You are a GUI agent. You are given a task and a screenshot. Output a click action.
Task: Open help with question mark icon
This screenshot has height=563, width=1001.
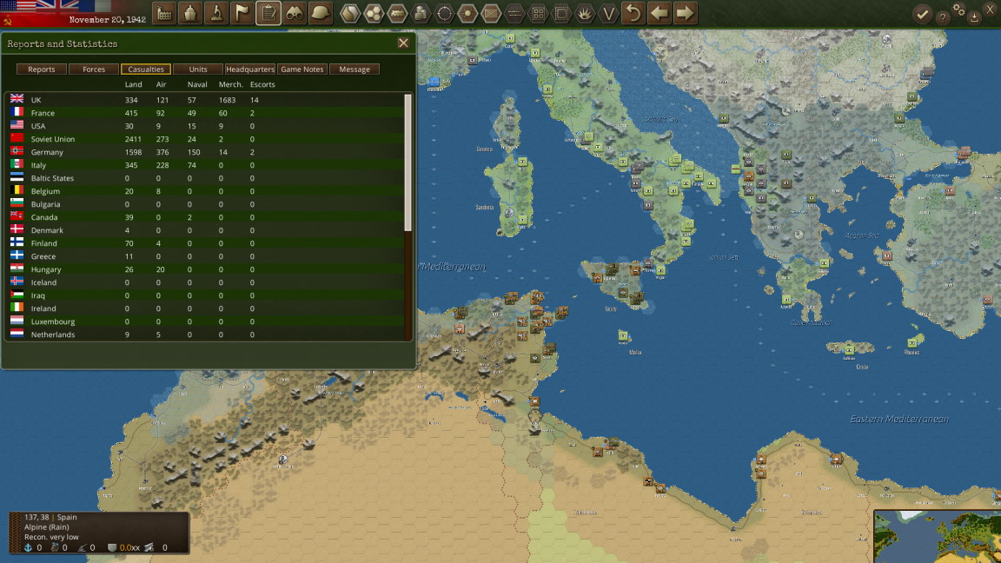[x=942, y=18]
